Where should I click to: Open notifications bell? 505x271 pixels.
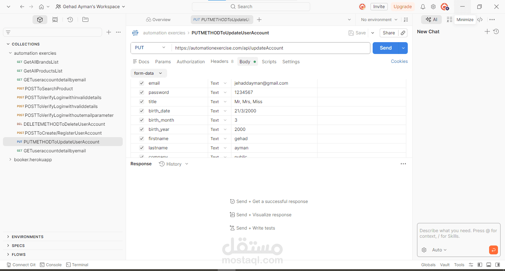point(423,7)
